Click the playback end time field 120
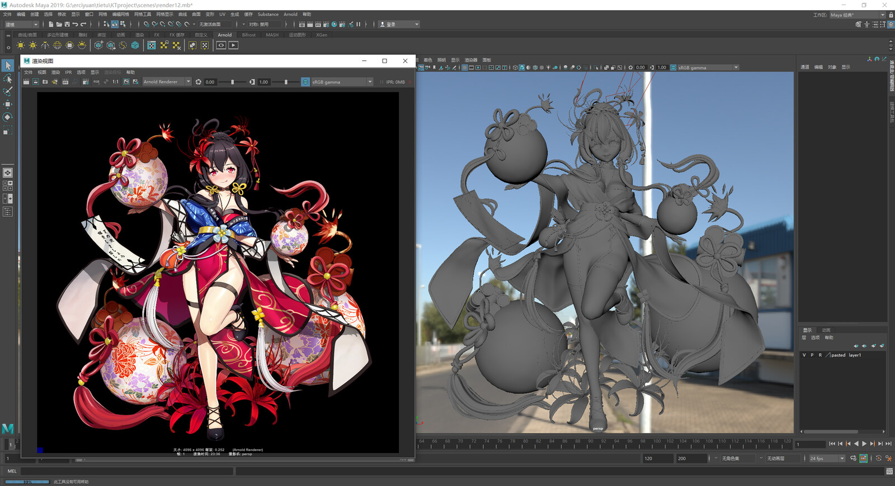 coord(657,459)
